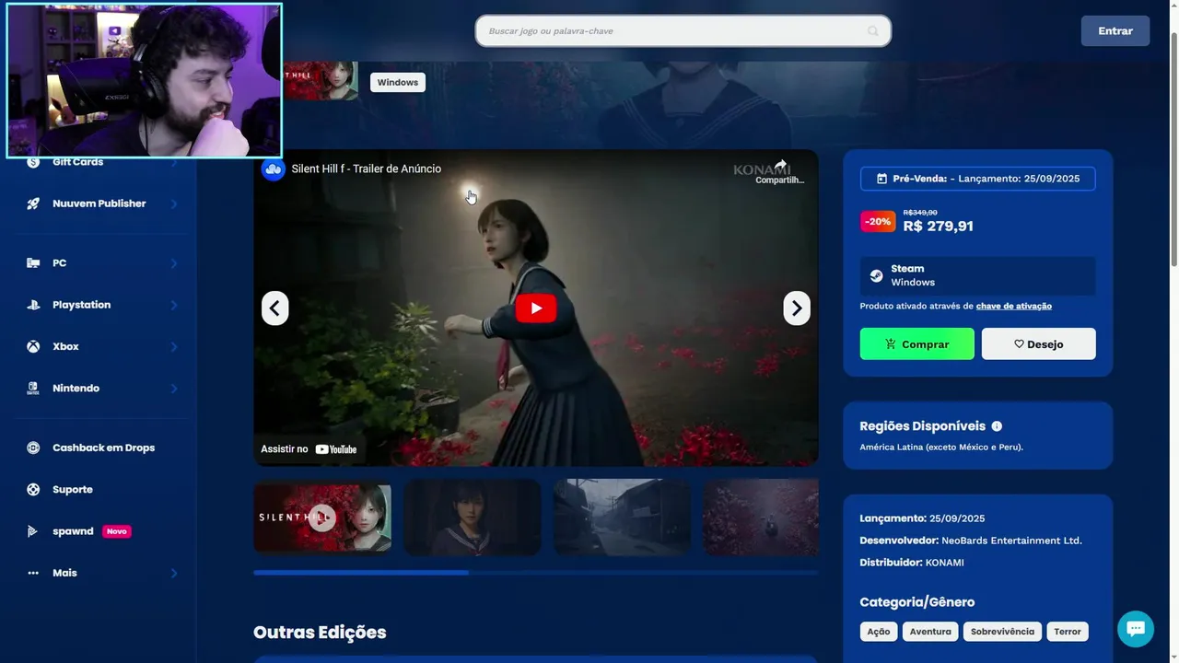Click the media gallery scroll progress bar
This screenshot has width=1179, height=663.
(x=536, y=573)
